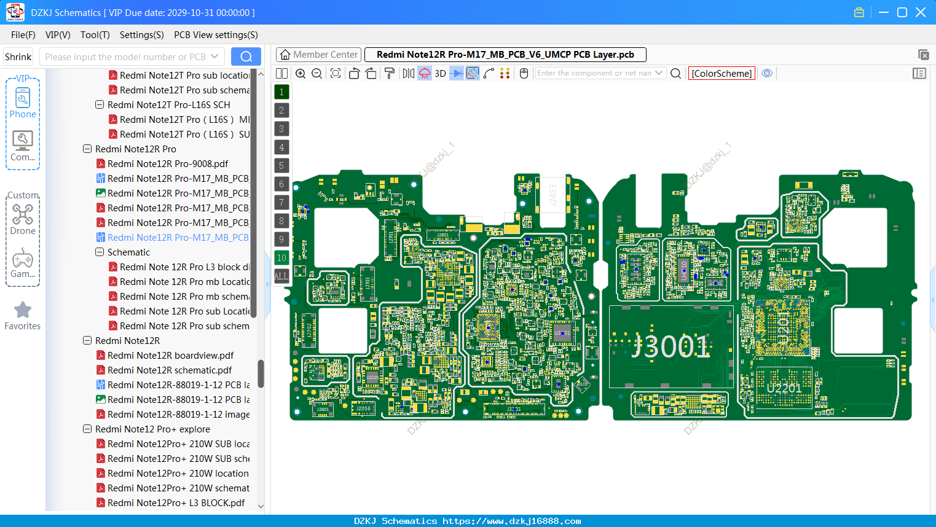Image resolution: width=936 pixels, height=527 pixels.
Task: Toggle the red highlighted lamp icon
Action: point(425,73)
